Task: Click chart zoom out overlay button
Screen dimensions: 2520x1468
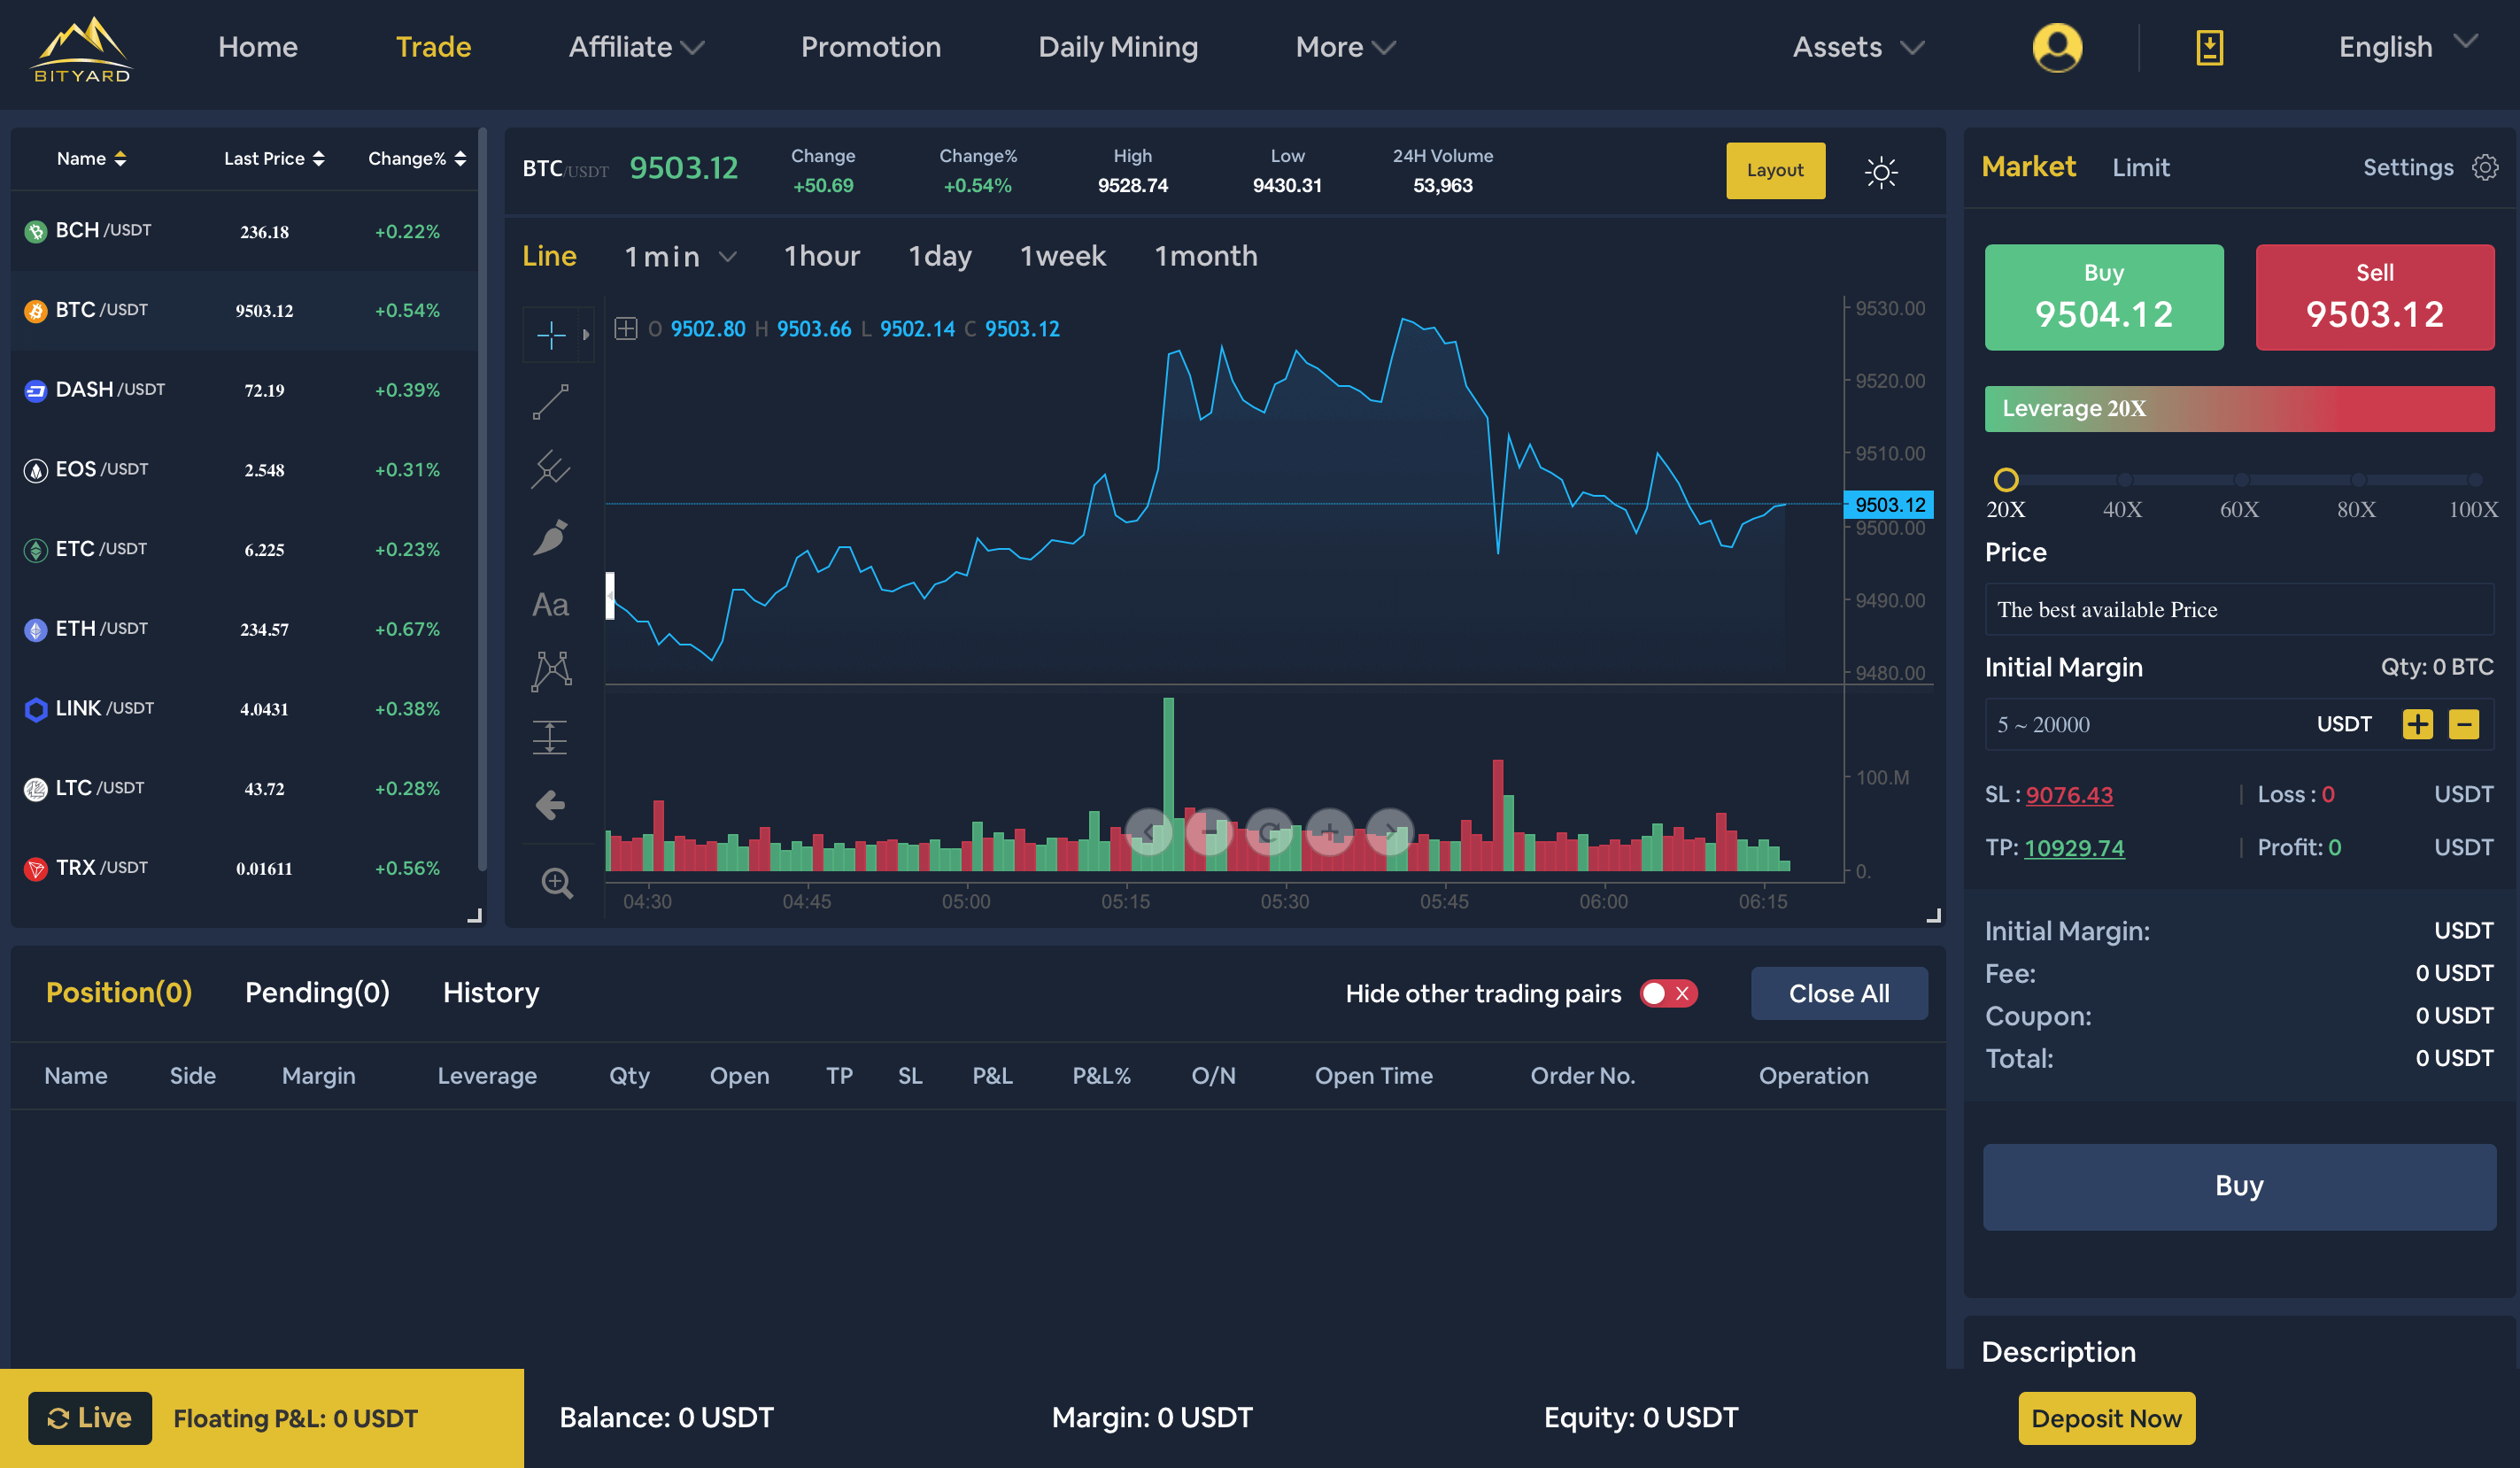Action: (x=1209, y=831)
